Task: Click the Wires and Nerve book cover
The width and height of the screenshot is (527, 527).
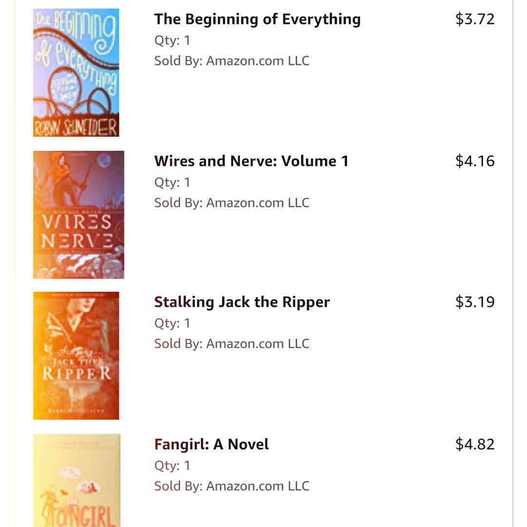Action: pos(79,215)
